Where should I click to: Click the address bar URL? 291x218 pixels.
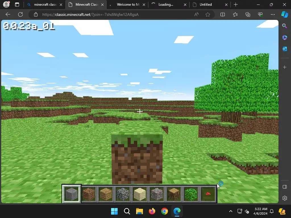90,14
